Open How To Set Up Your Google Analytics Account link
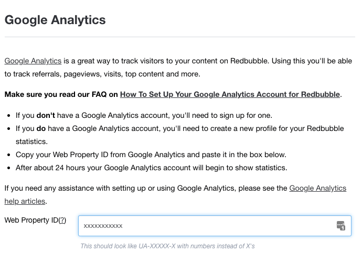Viewport: 362px width, 264px height. [230, 94]
